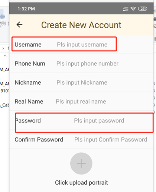Click the plus upload portrait circle

pyautogui.click(x=81, y=163)
